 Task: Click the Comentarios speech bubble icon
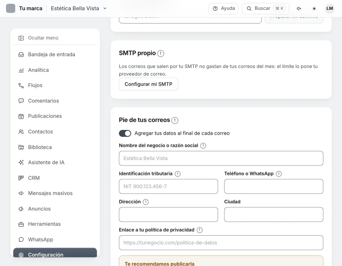click(21, 101)
